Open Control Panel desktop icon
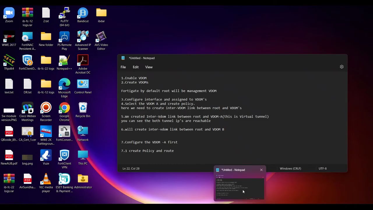 pyautogui.click(x=83, y=86)
